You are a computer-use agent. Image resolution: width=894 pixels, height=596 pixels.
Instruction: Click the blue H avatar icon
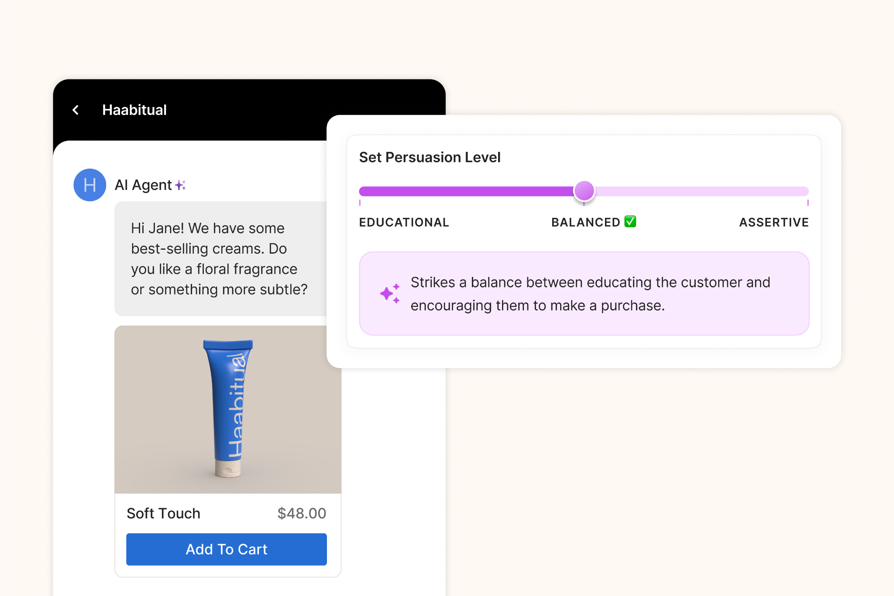89,185
